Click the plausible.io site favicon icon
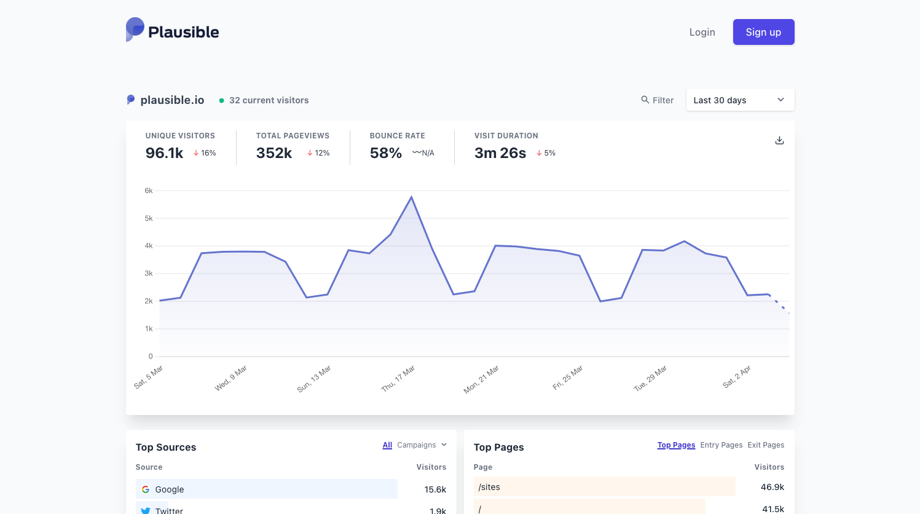The image size is (920, 514). [130, 100]
